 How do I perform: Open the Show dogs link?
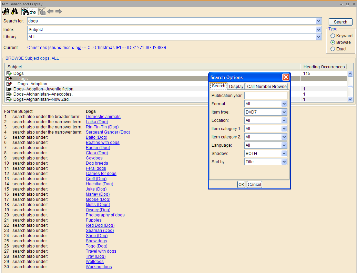(x=96, y=241)
